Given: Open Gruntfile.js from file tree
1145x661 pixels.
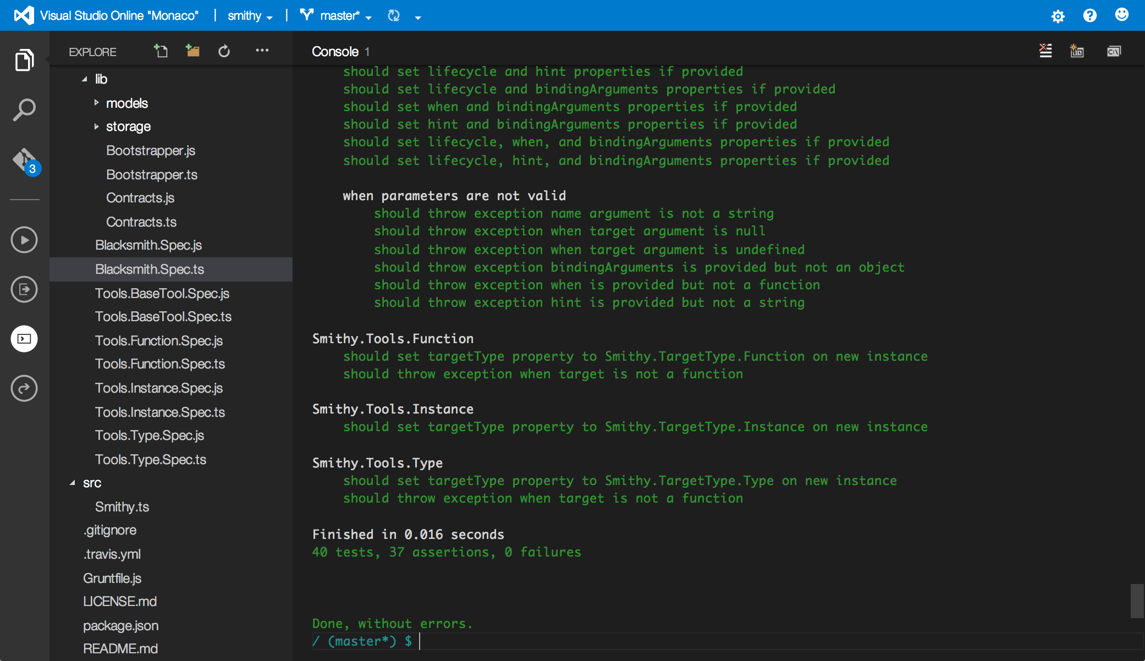Looking at the screenshot, I should [x=112, y=578].
